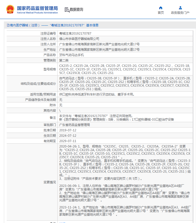
Task: Click the 型号规格 label cell
Action: (x=32, y=69)
